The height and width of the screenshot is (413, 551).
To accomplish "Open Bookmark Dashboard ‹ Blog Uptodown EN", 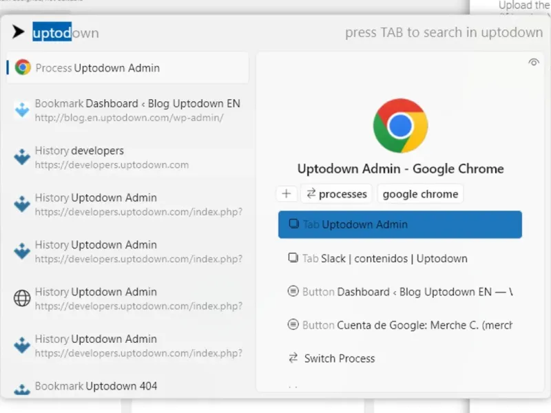I will point(127,110).
